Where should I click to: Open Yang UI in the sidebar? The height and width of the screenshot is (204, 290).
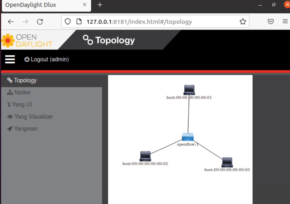click(x=52, y=105)
